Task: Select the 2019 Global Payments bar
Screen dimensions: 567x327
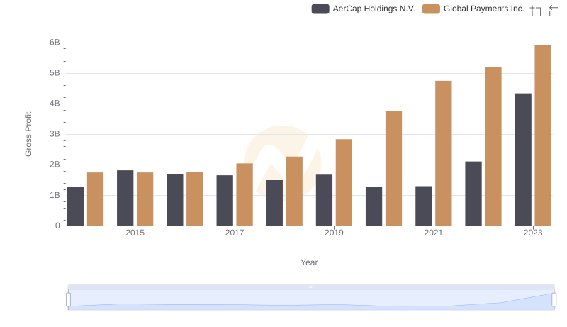Action: point(344,182)
